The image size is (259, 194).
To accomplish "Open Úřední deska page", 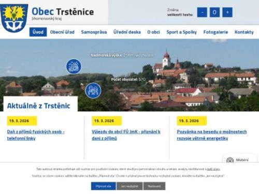I will tap(127, 32).
